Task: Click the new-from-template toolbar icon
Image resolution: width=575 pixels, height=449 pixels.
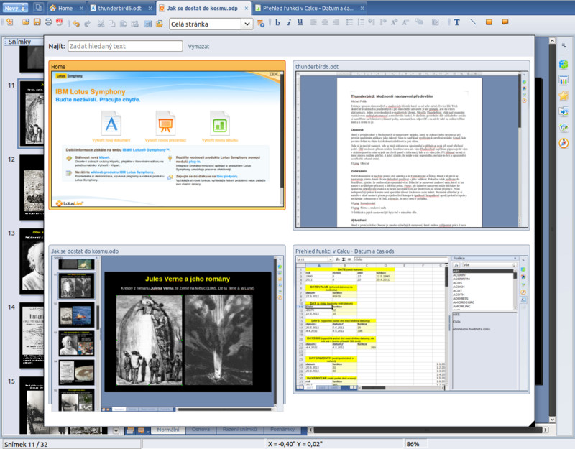Action: (10, 22)
